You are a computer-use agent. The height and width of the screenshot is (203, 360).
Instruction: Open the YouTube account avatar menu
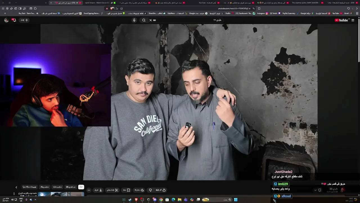click(6, 20)
